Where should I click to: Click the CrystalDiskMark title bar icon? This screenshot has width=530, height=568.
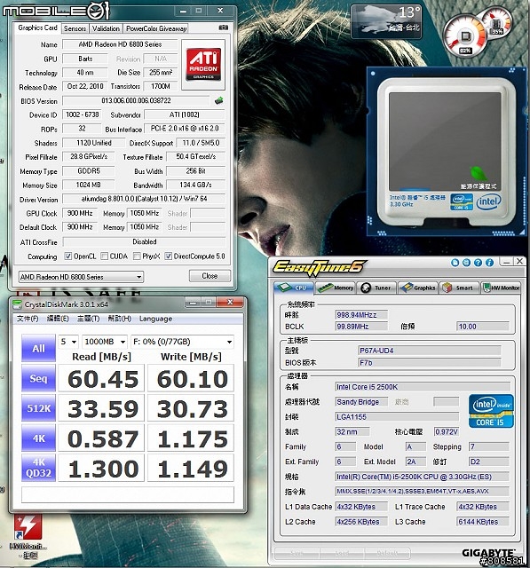coord(17,304)
